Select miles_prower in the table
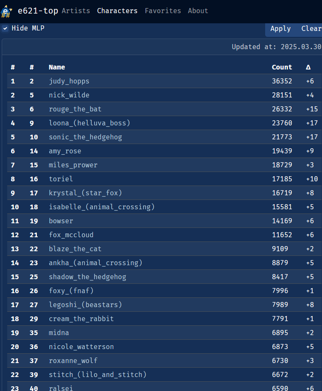The width and height of the screenshot is (322, 391). (x=73, y=165)
